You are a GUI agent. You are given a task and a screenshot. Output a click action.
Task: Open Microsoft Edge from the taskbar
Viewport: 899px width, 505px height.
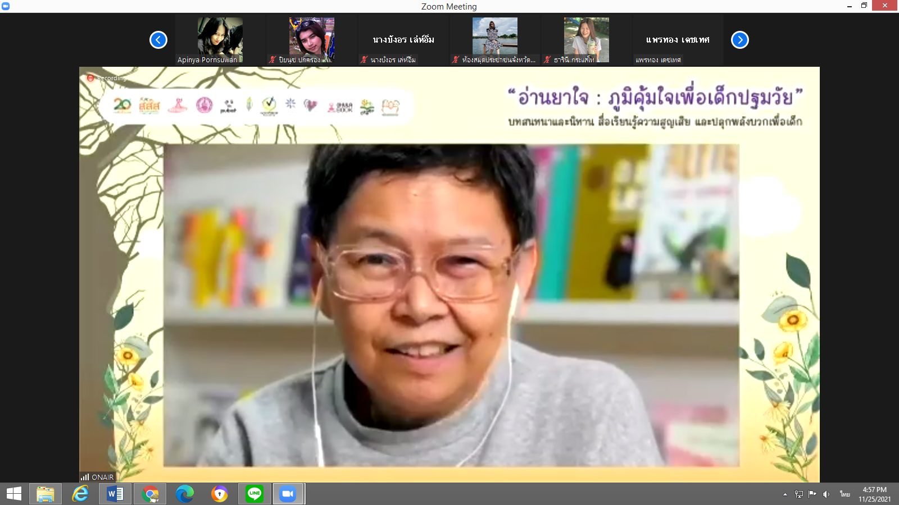click(185, 494)
